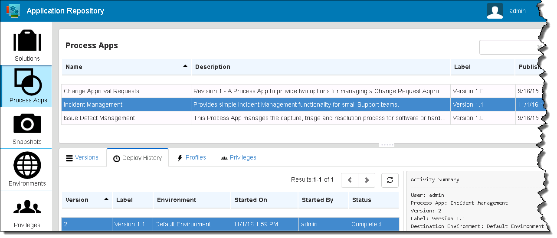The height and width of the screenshot is (238, 557).
Task: Select the Process Apps sidebar icon
Action: pos(28,82)
